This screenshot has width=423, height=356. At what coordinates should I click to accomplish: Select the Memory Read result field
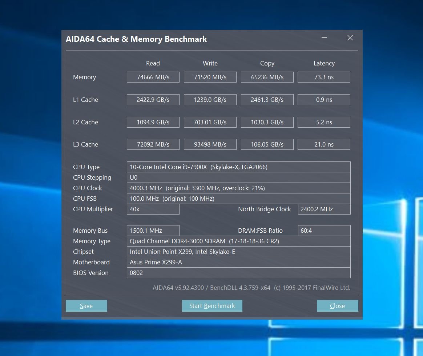[x=153, y=77]
